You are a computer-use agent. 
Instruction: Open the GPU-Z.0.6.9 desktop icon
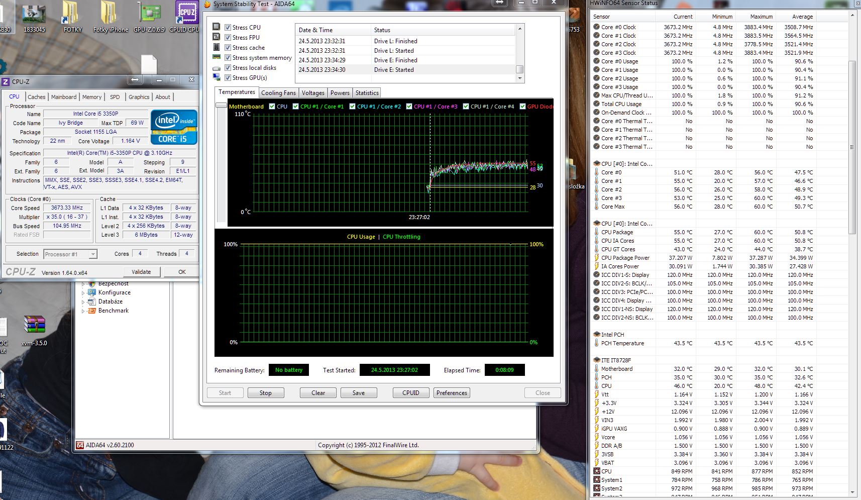click(149, 14)
